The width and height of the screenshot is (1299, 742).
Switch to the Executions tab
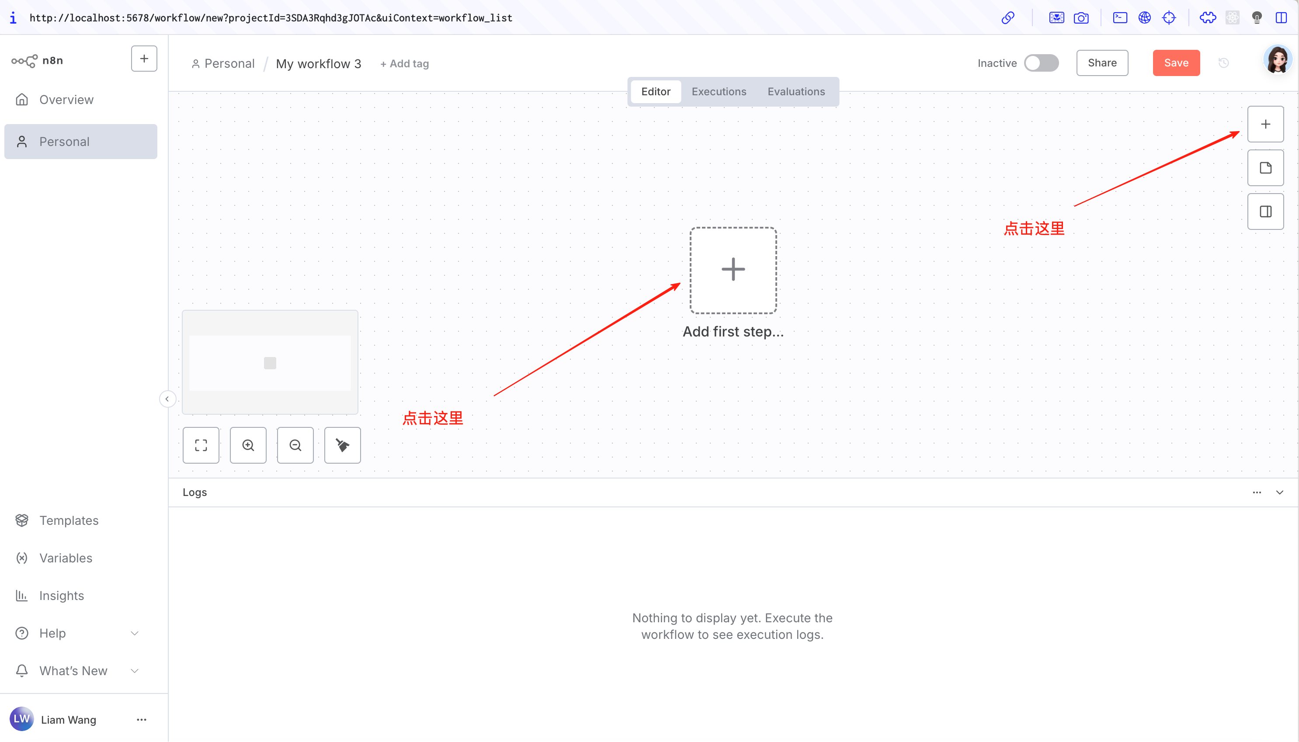click(719, 92)
